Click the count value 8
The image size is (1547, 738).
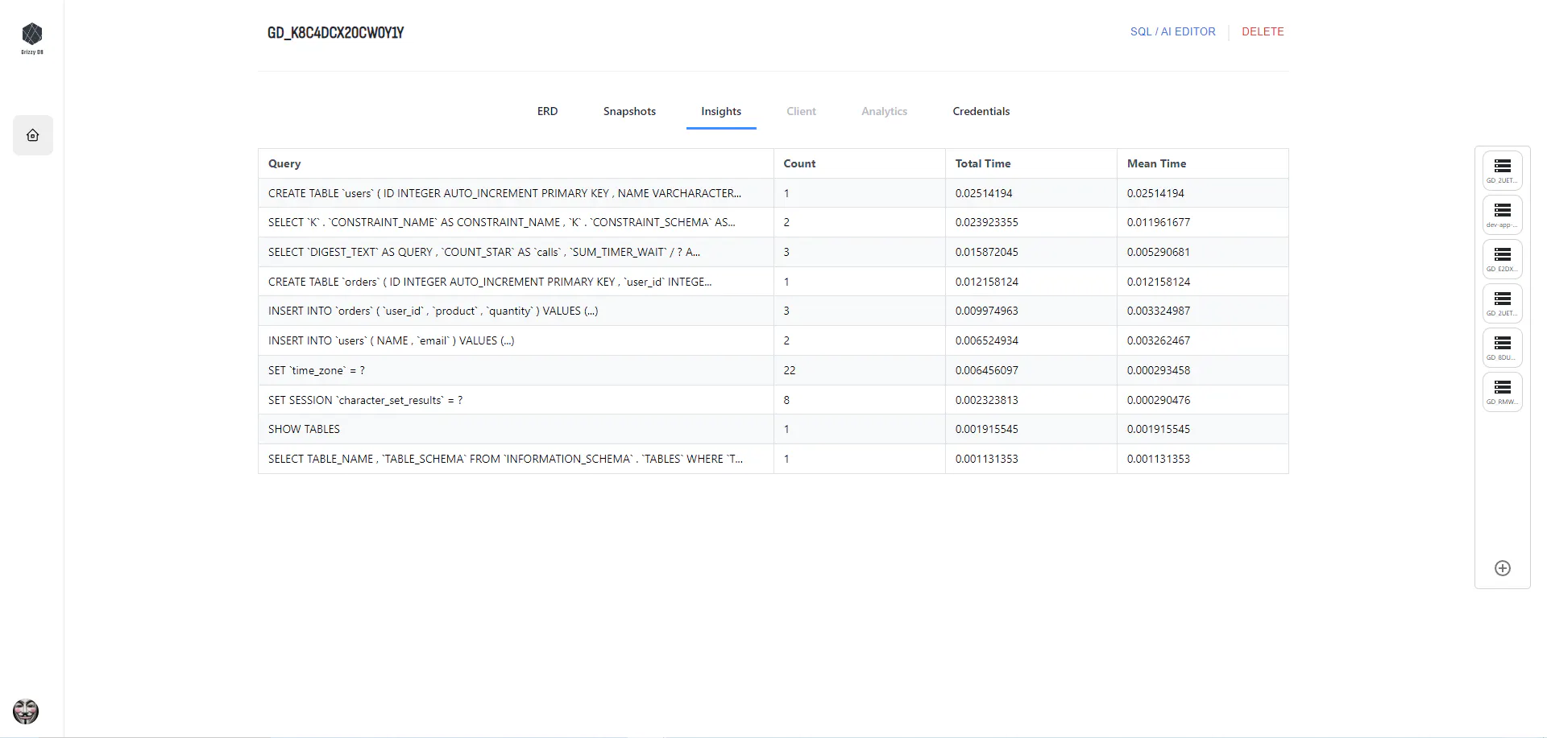786,400
